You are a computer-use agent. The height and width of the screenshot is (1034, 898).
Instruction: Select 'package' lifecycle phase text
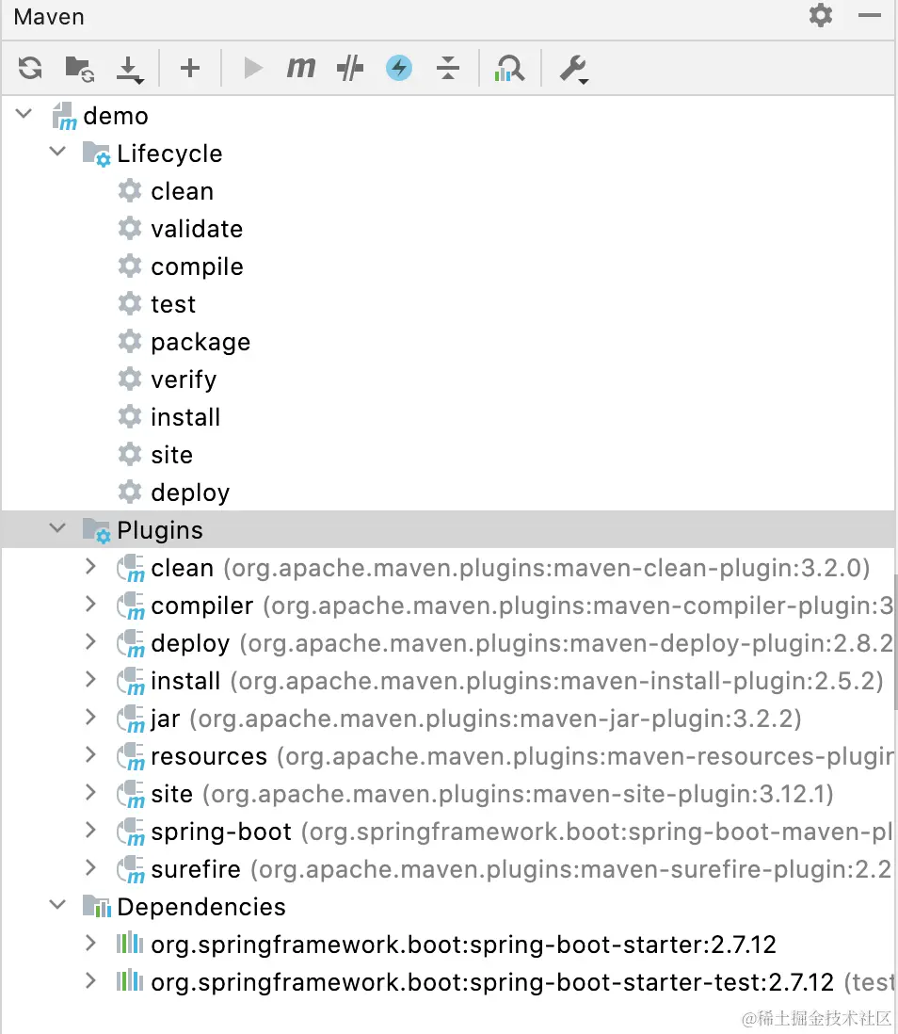(x=200, y=342)
